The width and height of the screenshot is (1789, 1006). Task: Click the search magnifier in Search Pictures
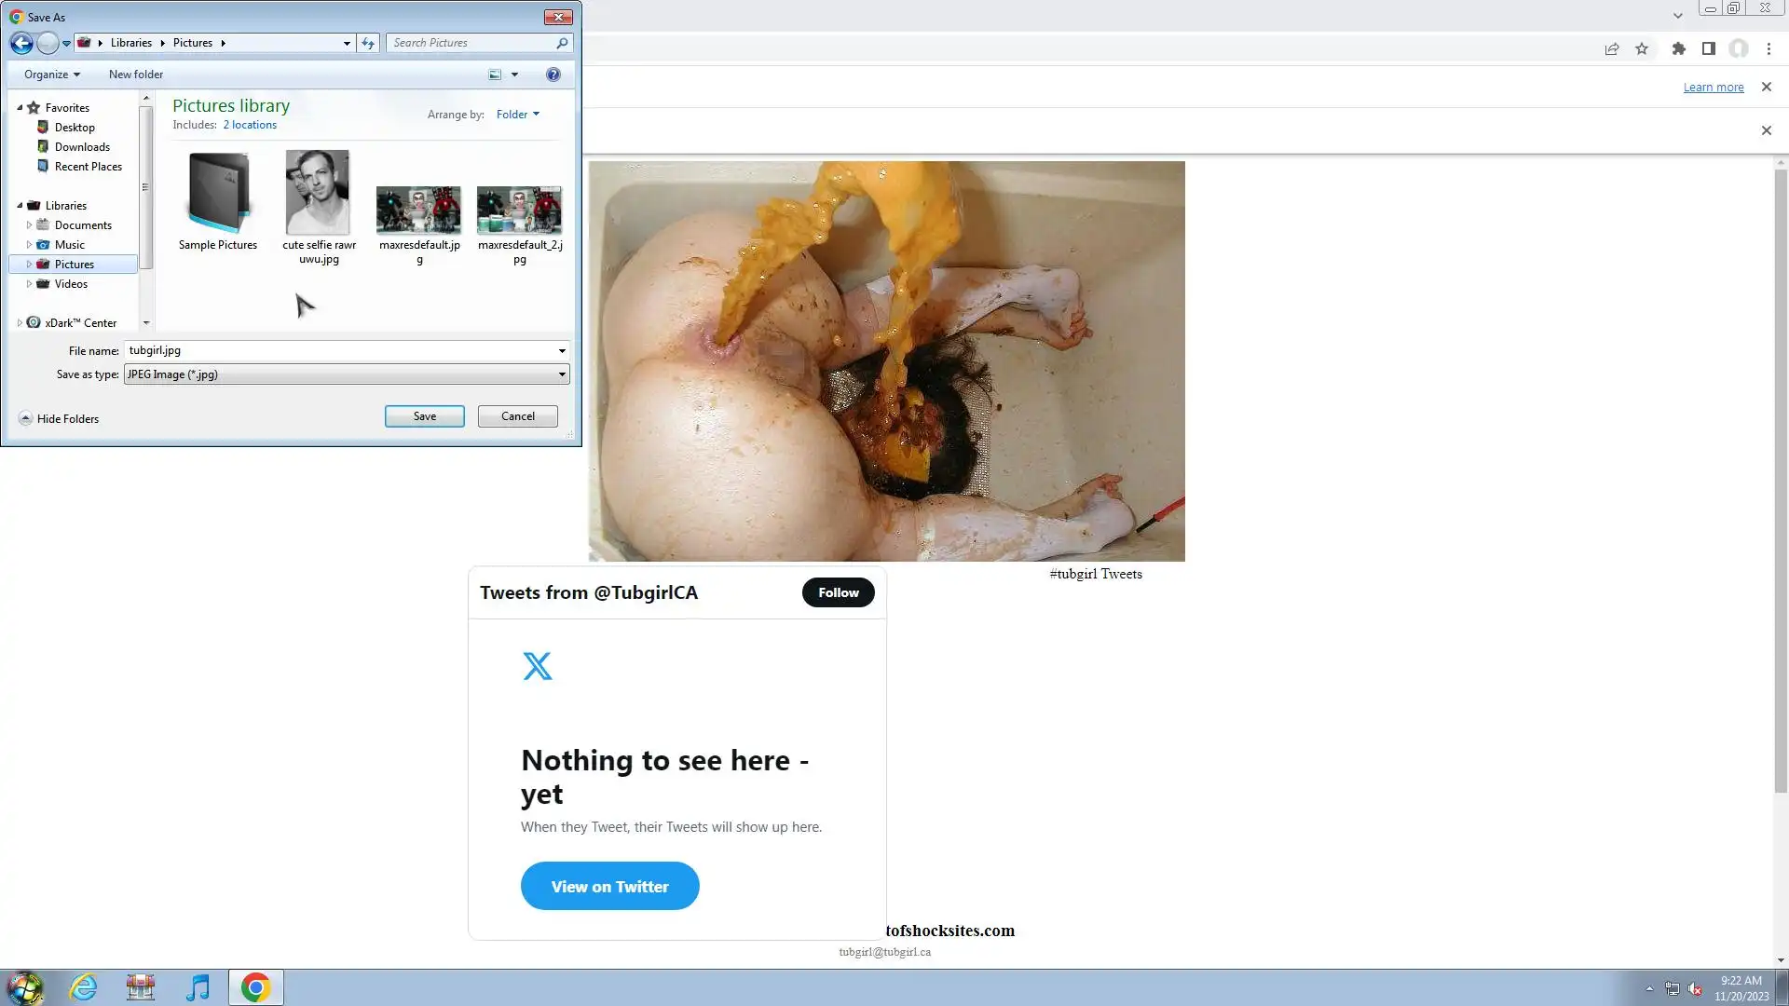coord(562,43)
